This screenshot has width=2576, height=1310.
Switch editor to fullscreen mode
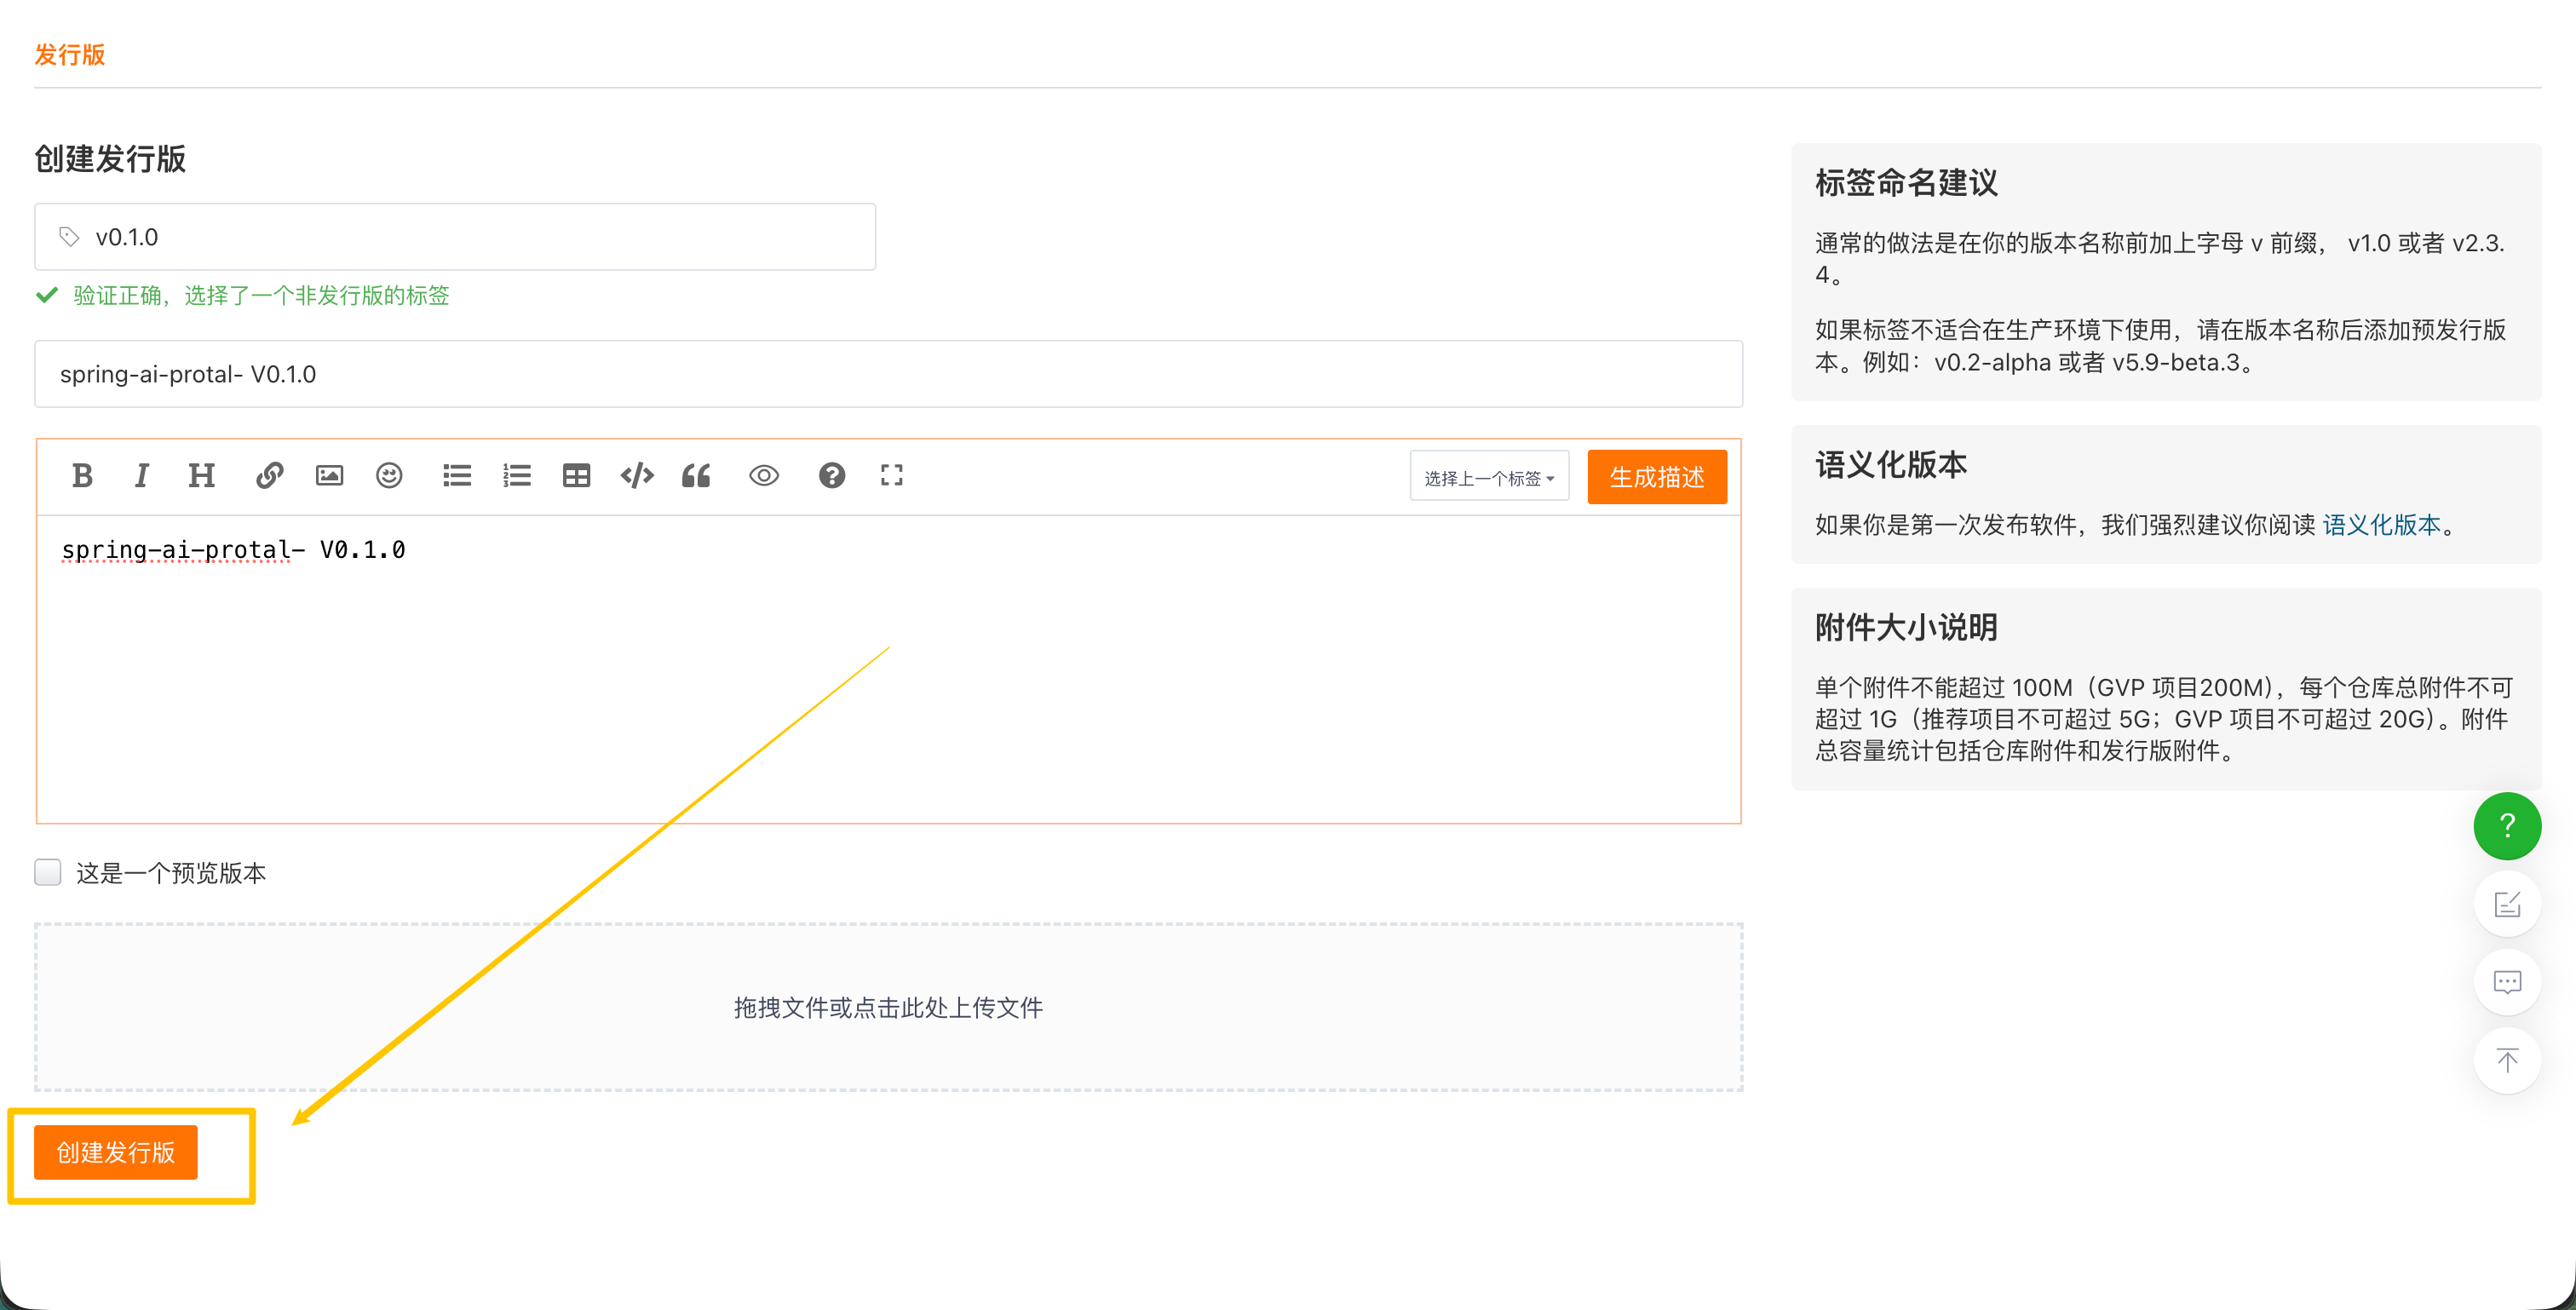[x=891, y=476]
